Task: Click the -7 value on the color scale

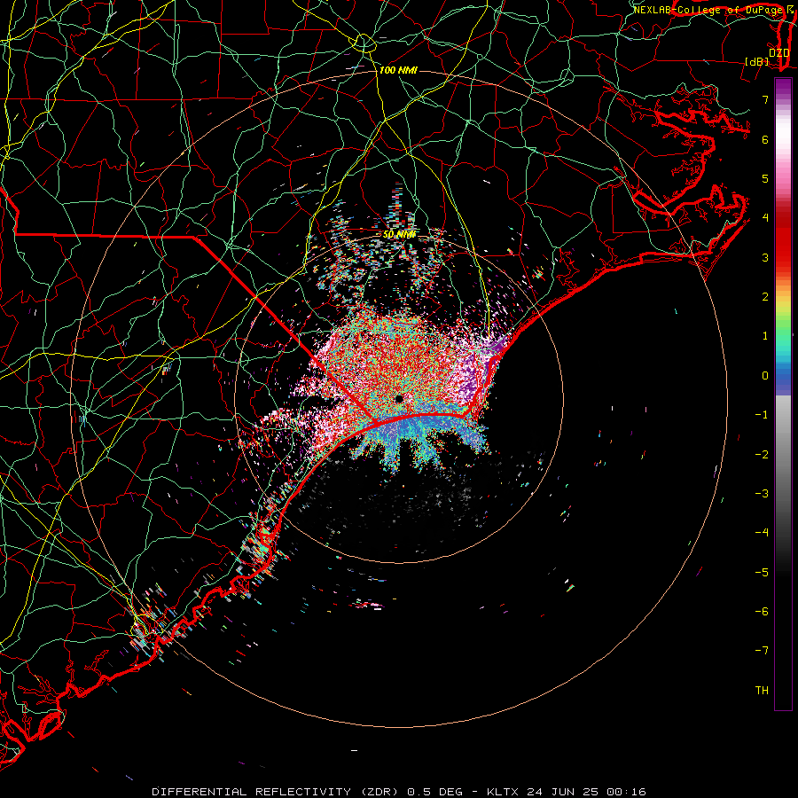Action: coord(762,651)
